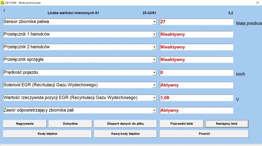Screen dimensions: 262x146
Task: Open the Zawór odpowietrzający zbiornika dropdown
Action: coord(154,111)
